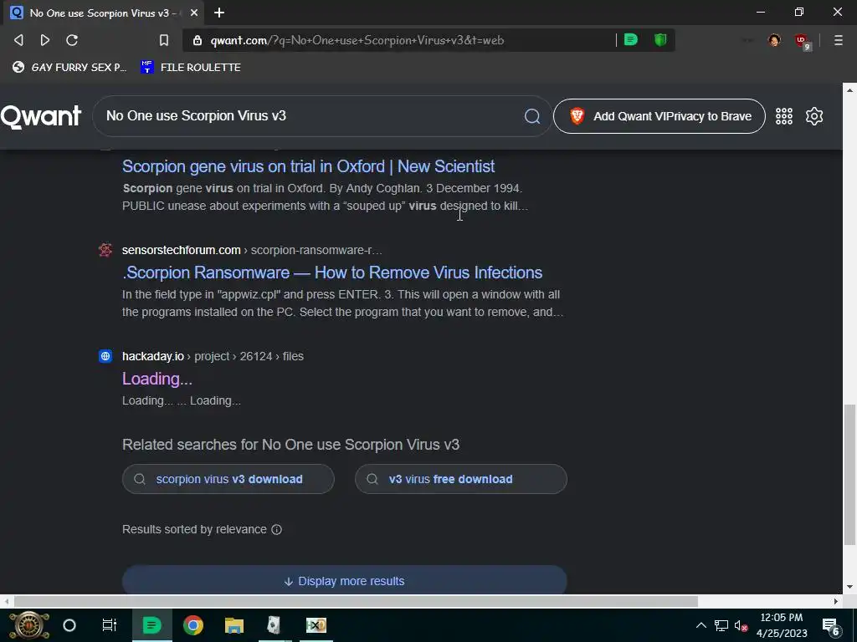Open the Qwant apps grid icon

point(783,116)
